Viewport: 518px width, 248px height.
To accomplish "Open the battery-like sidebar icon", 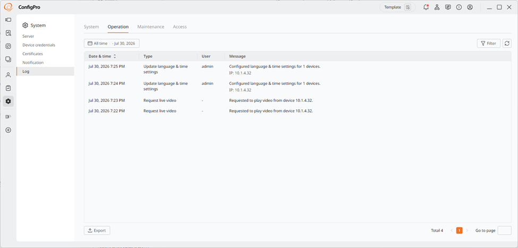I will [9, 117].
